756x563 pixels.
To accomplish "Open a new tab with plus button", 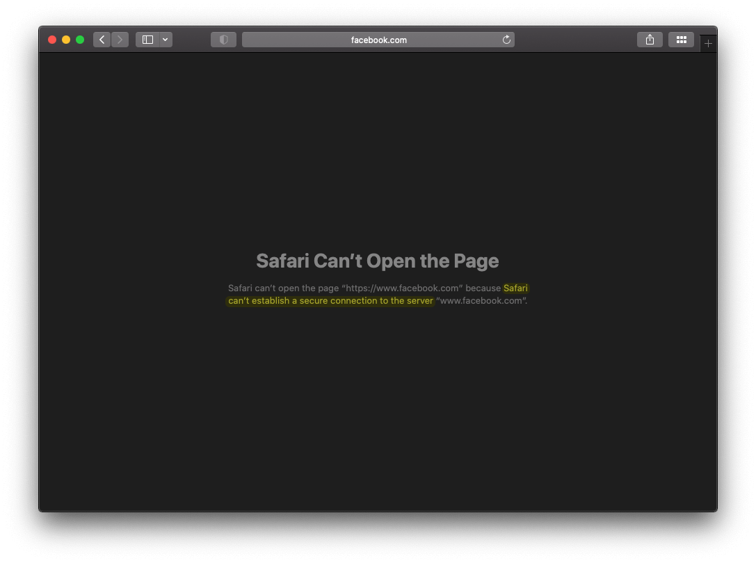I will (708, 43).
